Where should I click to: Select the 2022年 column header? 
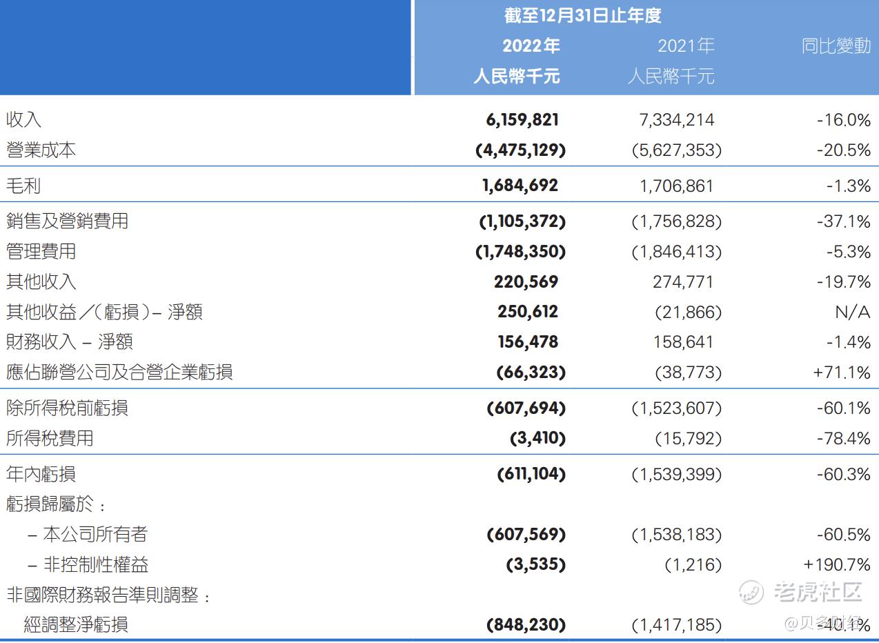[531, 46]
